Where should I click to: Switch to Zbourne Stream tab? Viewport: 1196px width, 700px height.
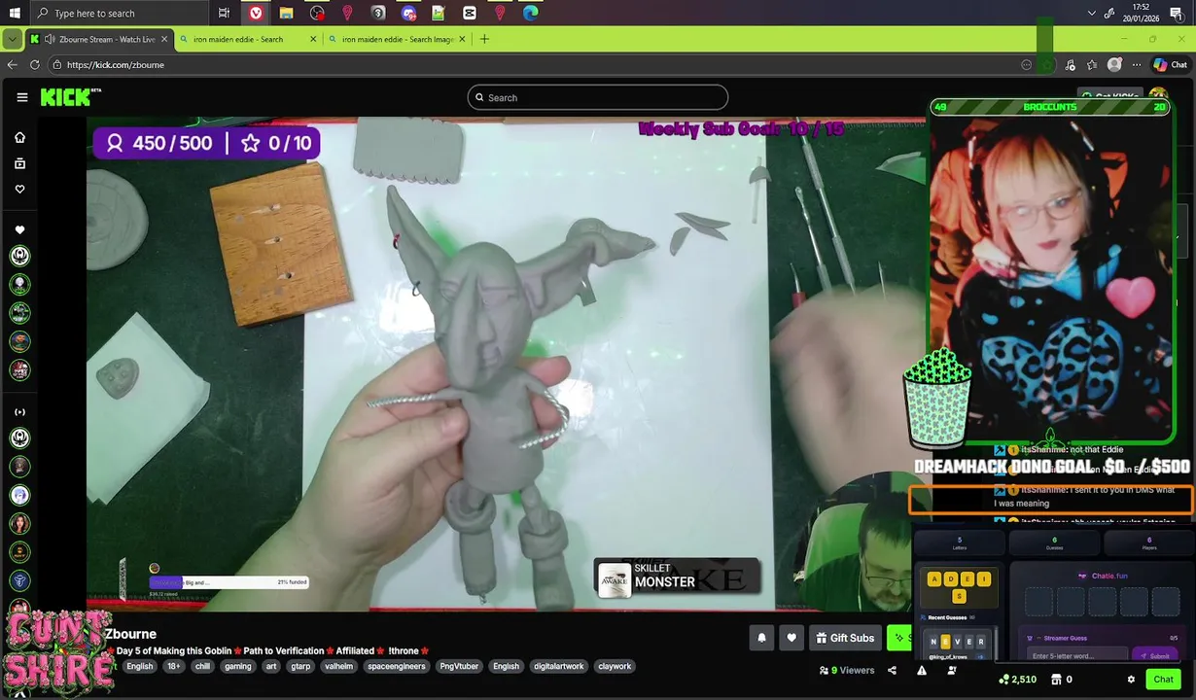pyautogui.click(x=100, y=39)
